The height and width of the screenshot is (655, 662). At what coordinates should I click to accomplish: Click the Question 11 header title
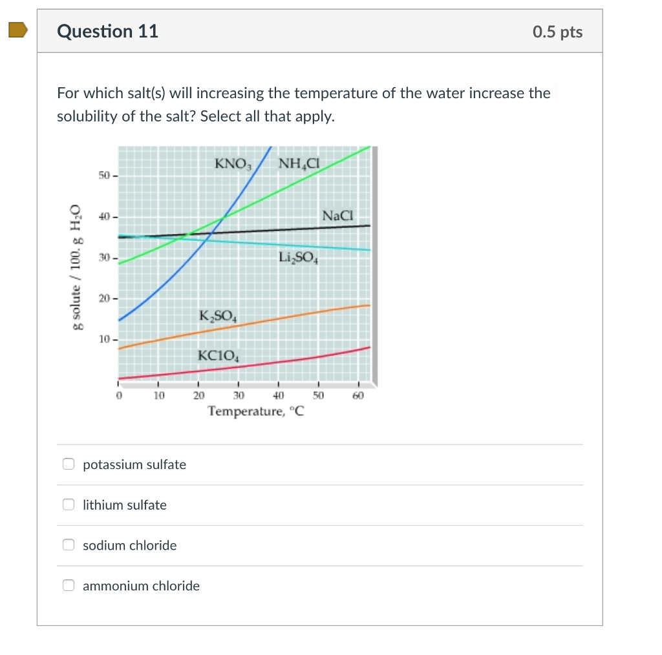pos(107,30)
